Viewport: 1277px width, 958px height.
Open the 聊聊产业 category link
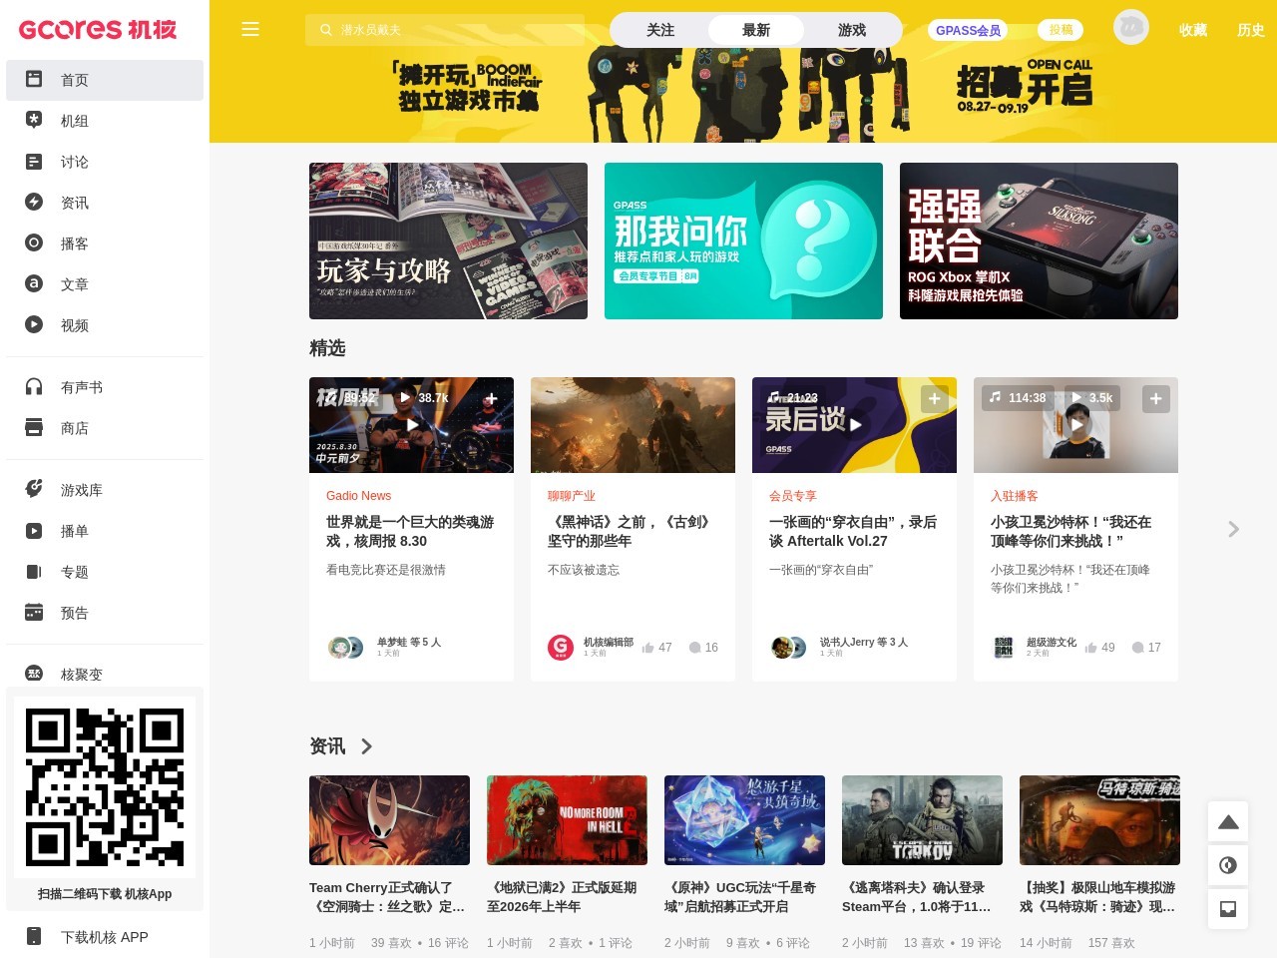click(571, 496)
